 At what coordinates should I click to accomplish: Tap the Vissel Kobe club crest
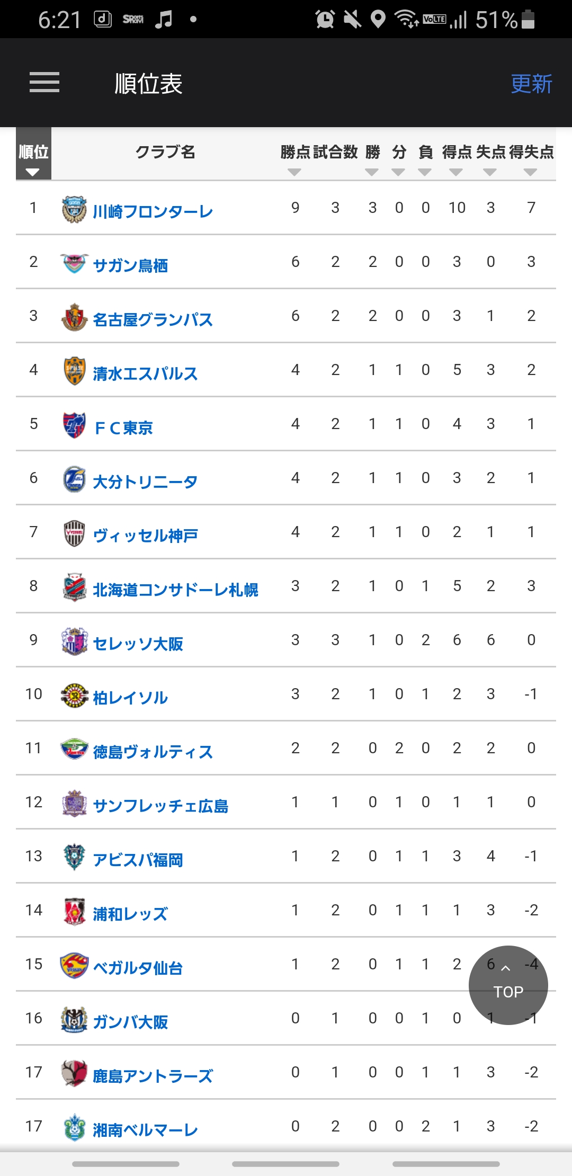point(74,533)
